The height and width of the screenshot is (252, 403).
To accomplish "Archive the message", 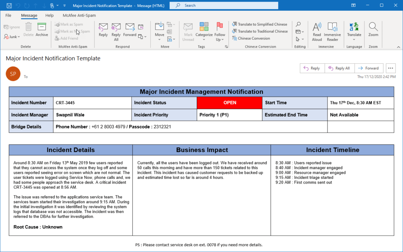I will pyautogui.click(x=41, y=29).
